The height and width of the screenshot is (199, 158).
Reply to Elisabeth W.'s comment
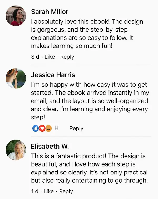coord(66,191)
